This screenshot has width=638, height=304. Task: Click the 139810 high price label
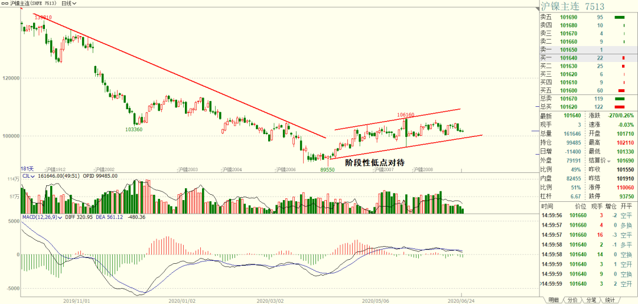(43, 18)
